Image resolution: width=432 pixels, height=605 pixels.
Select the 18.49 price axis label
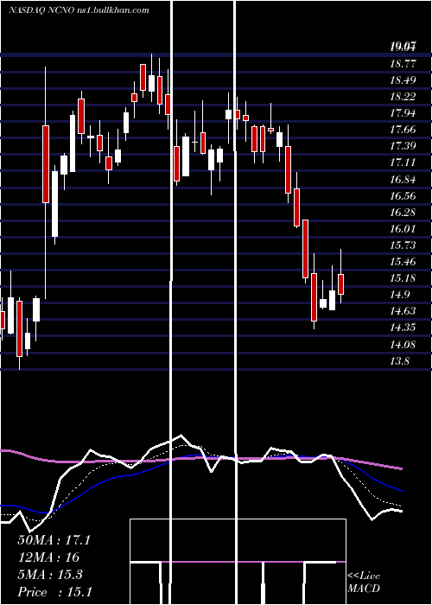[403, 80]
